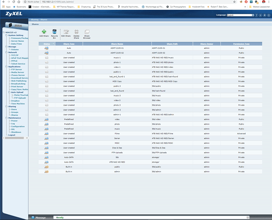Open the Weitere Lesezeichen bookmarks folder

coord(260,7)
